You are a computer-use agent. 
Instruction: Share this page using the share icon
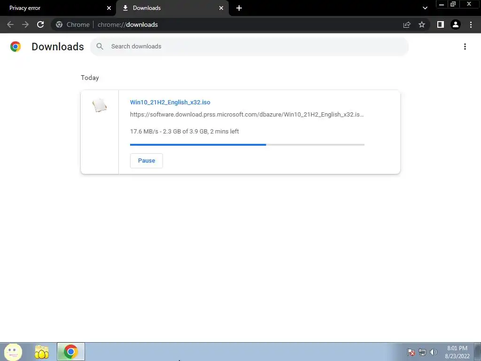coord(407,24)
